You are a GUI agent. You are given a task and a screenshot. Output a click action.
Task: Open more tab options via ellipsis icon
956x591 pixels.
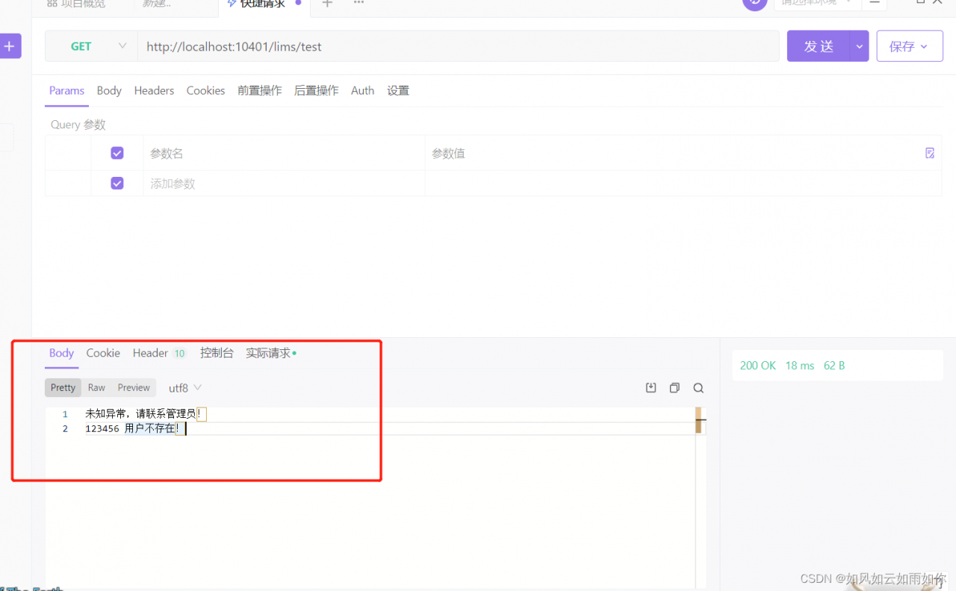pos(358,4)
